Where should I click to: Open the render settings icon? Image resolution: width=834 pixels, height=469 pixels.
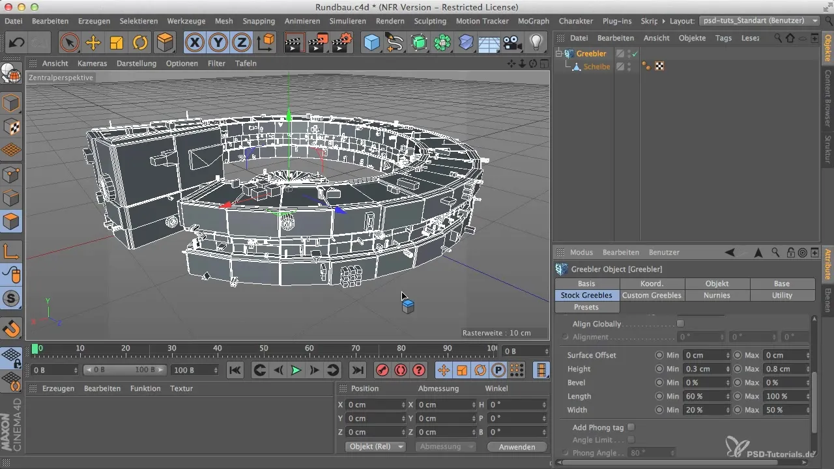[341, 43]
